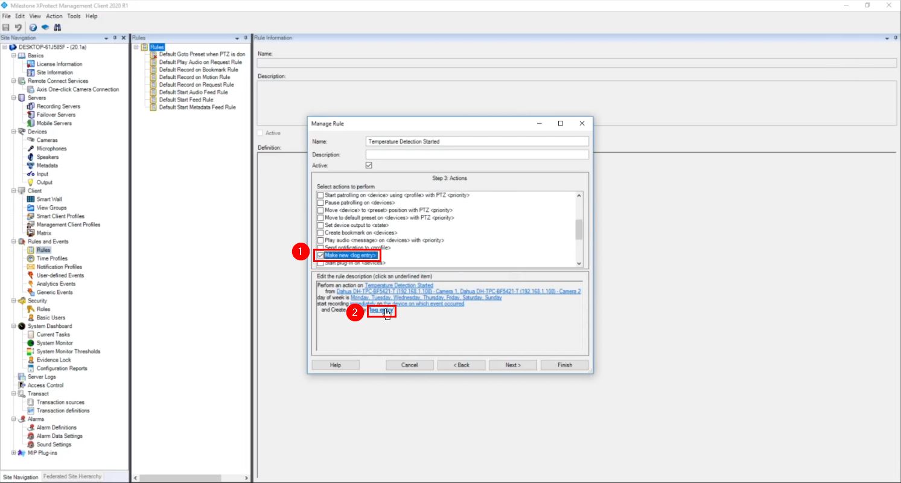Uncheck Make new <log entry> action
901x483 pixels.
(x=320, y=255)
